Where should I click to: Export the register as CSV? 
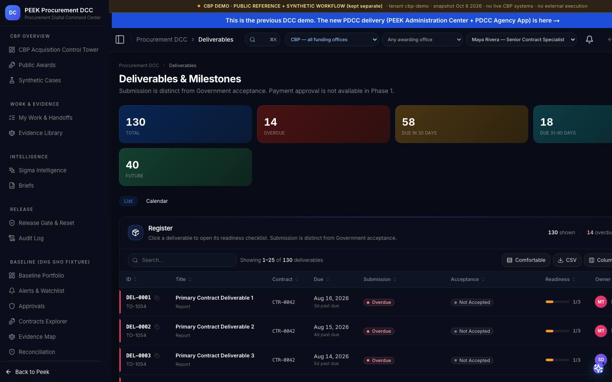(x=567, y=260)
